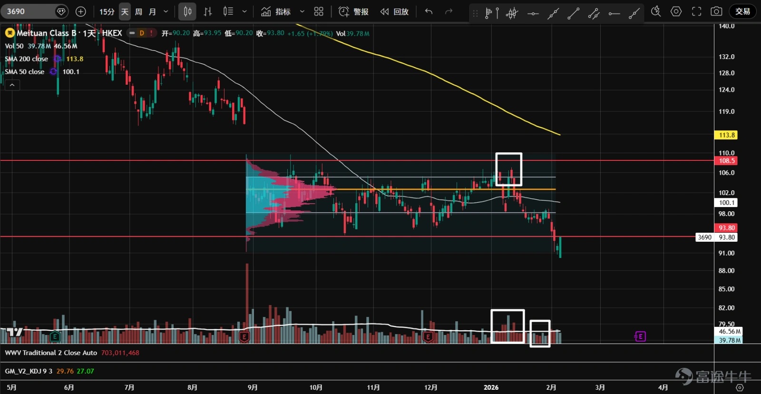This screenshot has height=394, width=761.
Task: Select volume candles chart type icon
Action: point(228,11)
